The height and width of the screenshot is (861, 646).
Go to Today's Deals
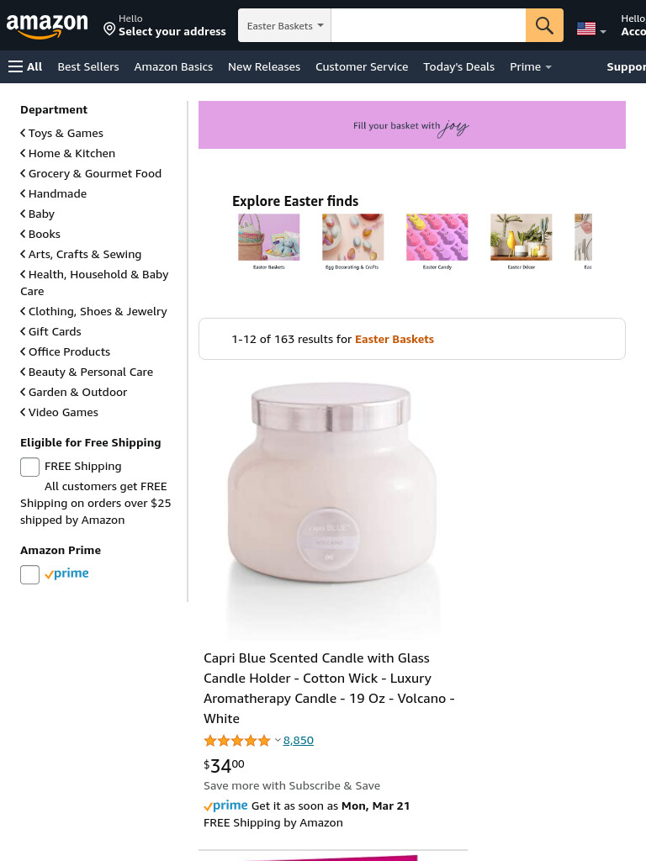458,67
